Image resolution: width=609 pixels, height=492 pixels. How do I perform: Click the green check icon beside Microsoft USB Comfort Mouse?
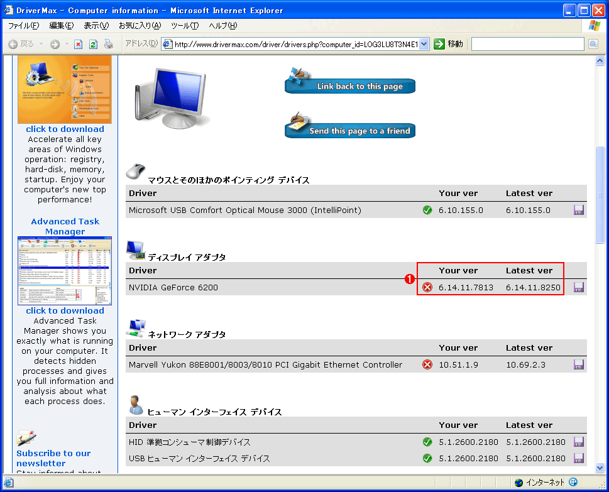click(427, 210)
